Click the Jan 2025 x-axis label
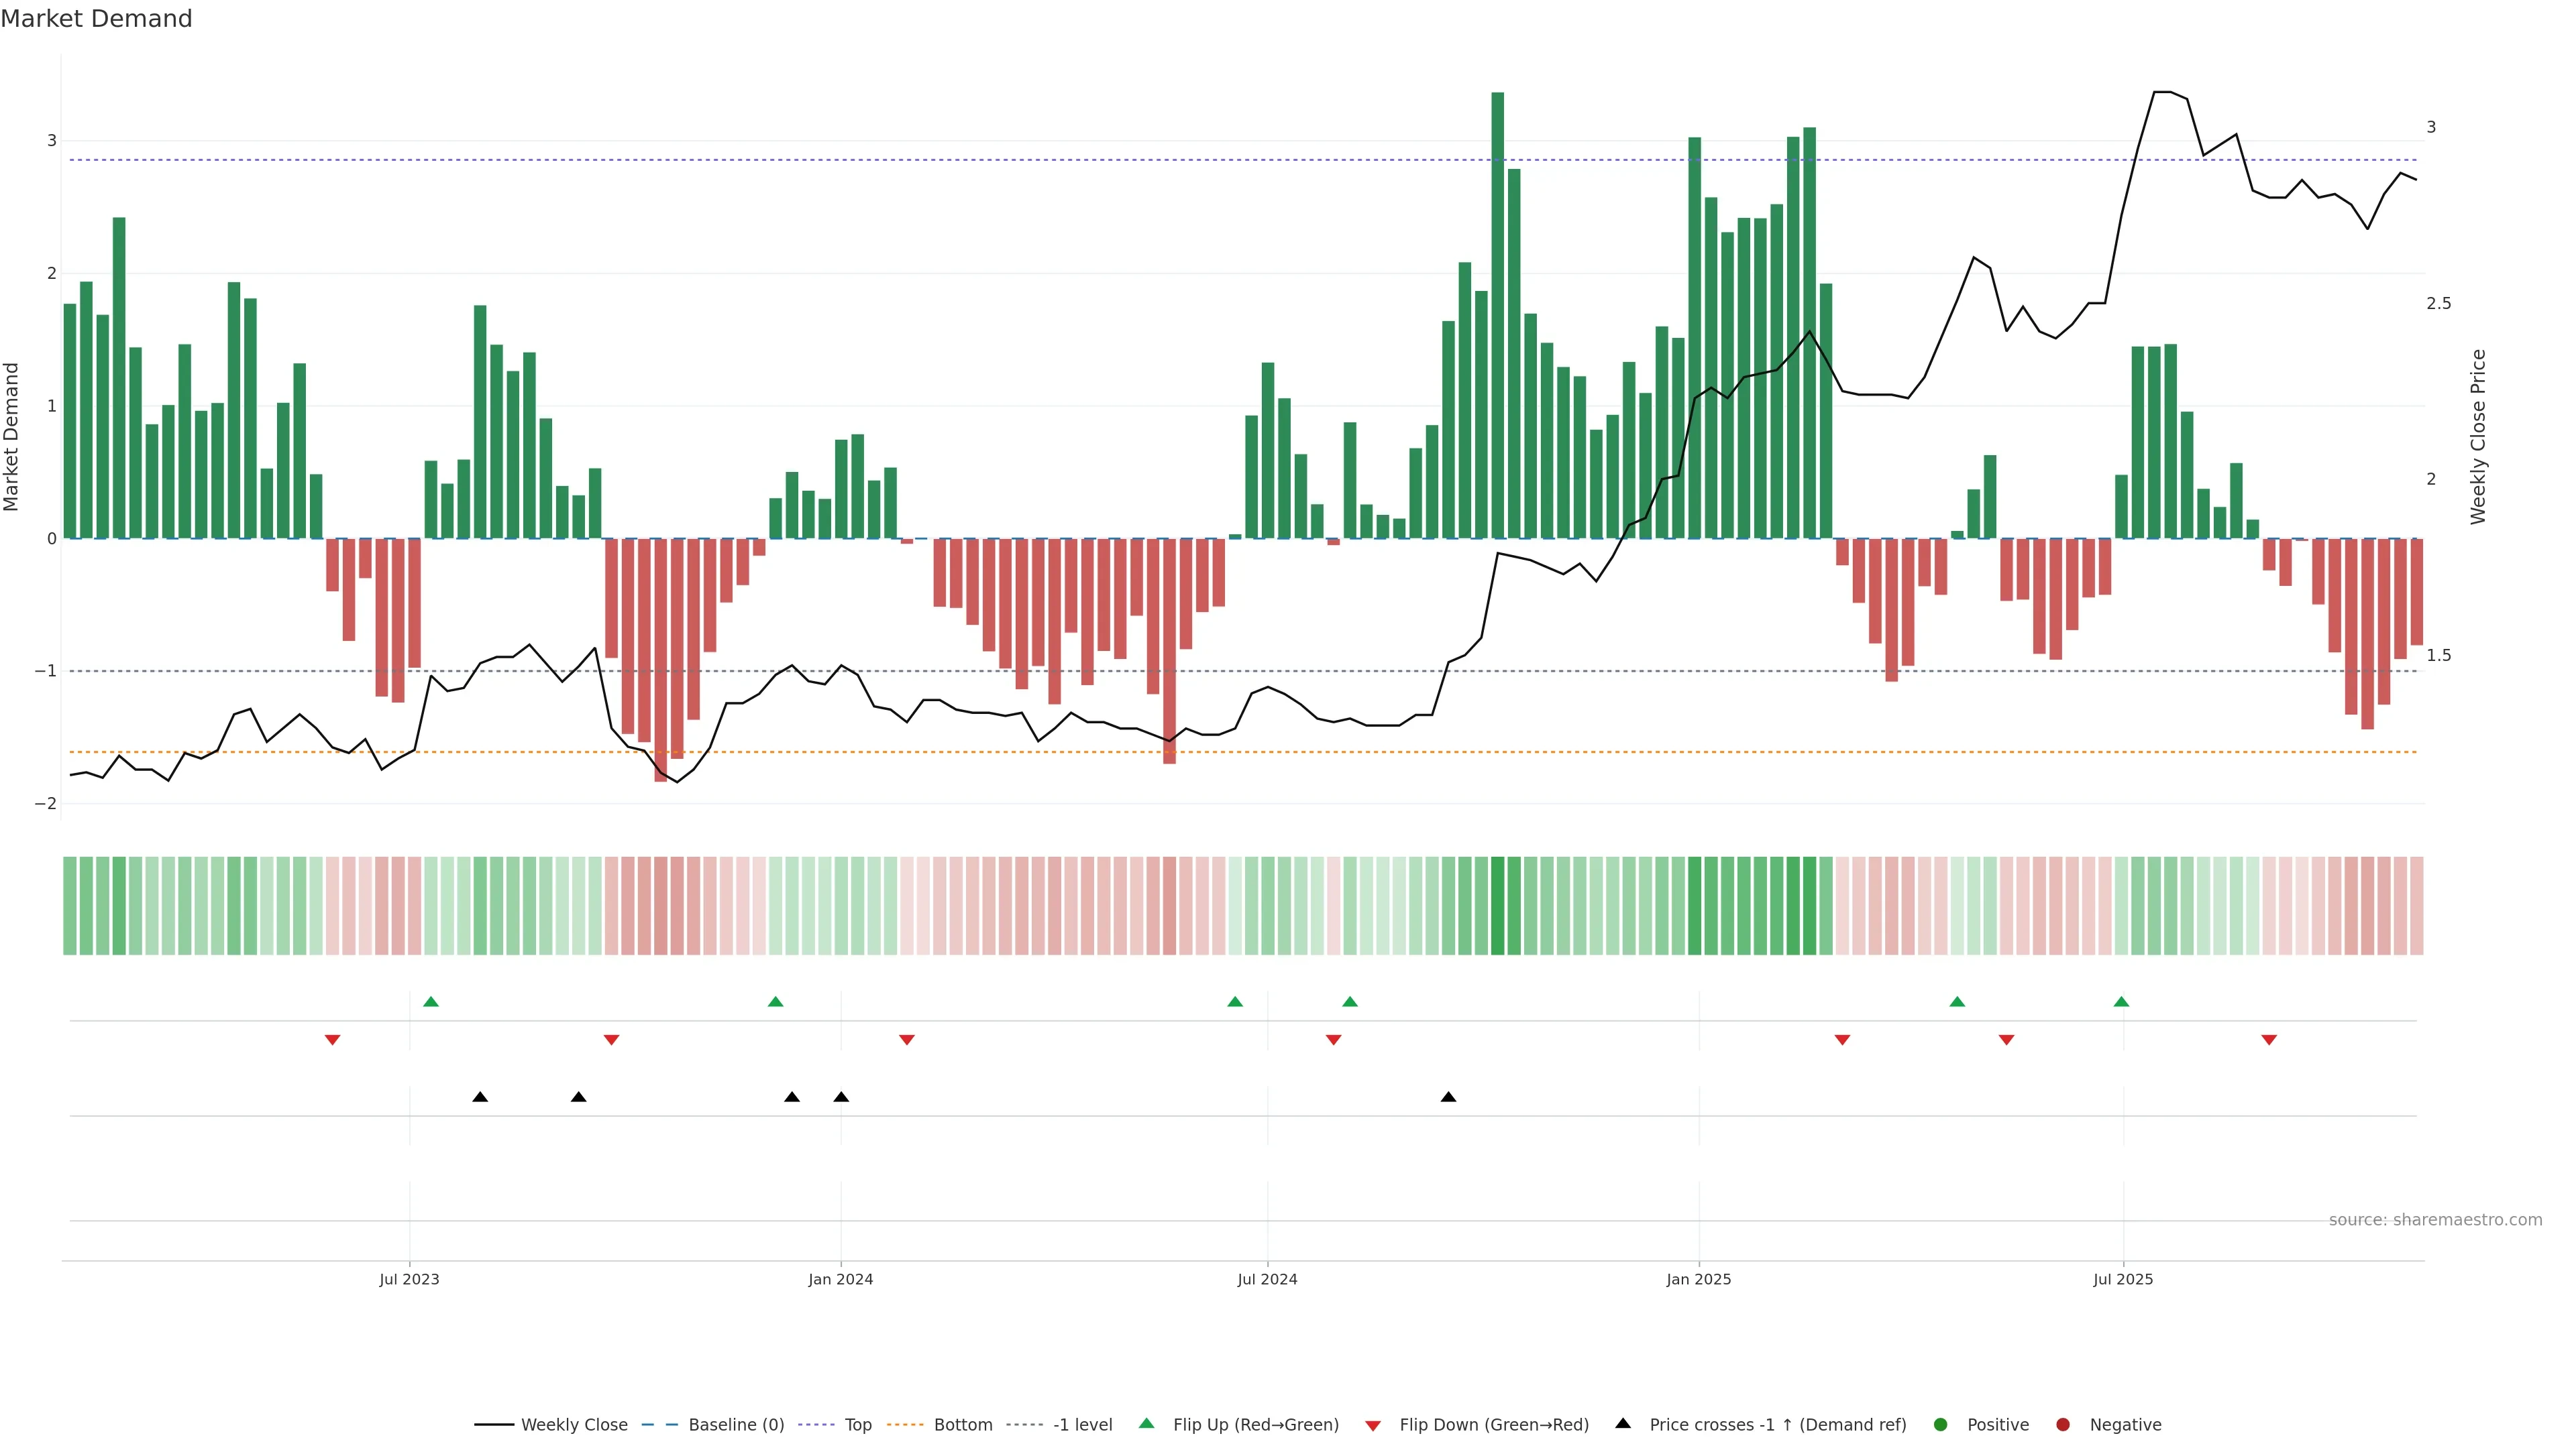Viewport: 2576px width, 1448px height. (x=1698, y=1279)
